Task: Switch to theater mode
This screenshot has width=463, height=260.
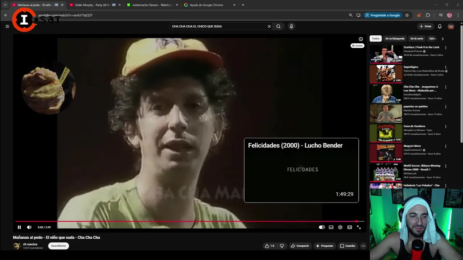Action: click(x=350, y=227)
